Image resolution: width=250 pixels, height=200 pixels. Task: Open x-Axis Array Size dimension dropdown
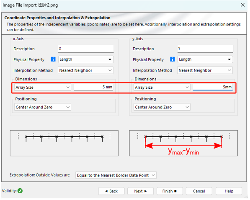[x=43, y=87]
